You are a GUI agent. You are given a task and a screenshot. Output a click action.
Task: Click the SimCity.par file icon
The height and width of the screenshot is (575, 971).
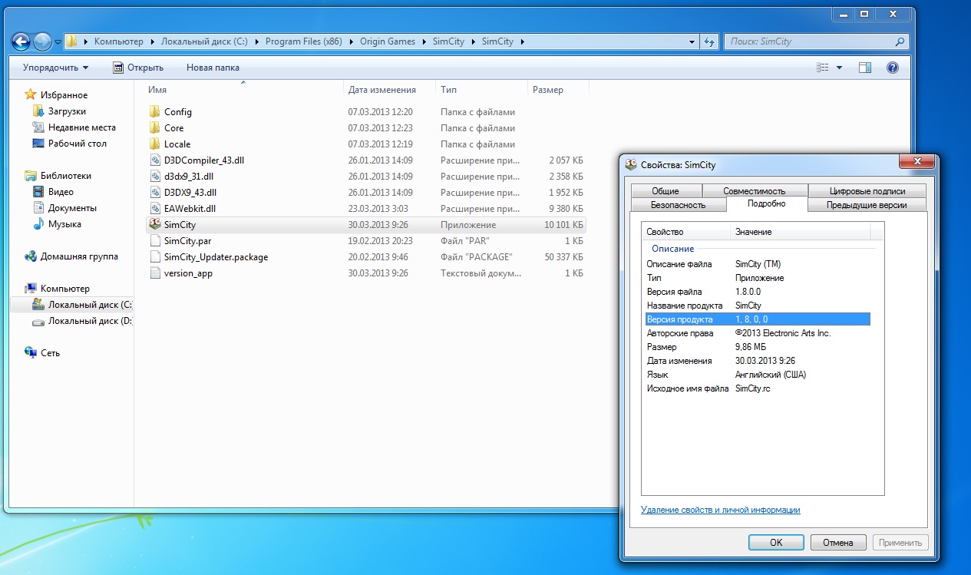(154, 240)
